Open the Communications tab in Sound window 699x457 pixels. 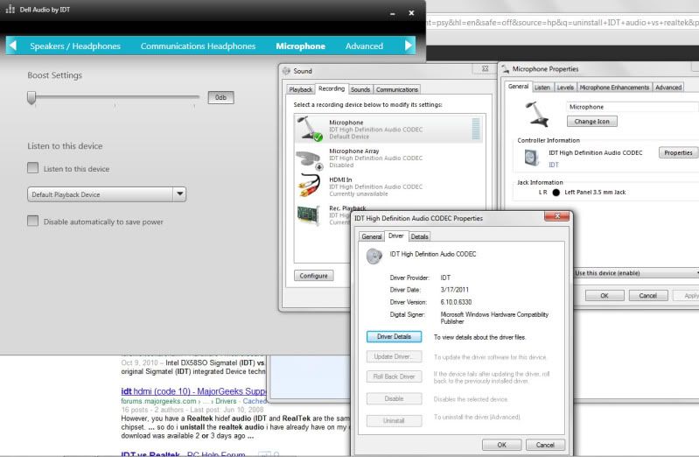pos(397,89)
